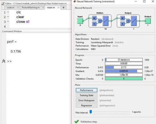Open the Regression plot
156x124 pixels.
coord(87,106)
